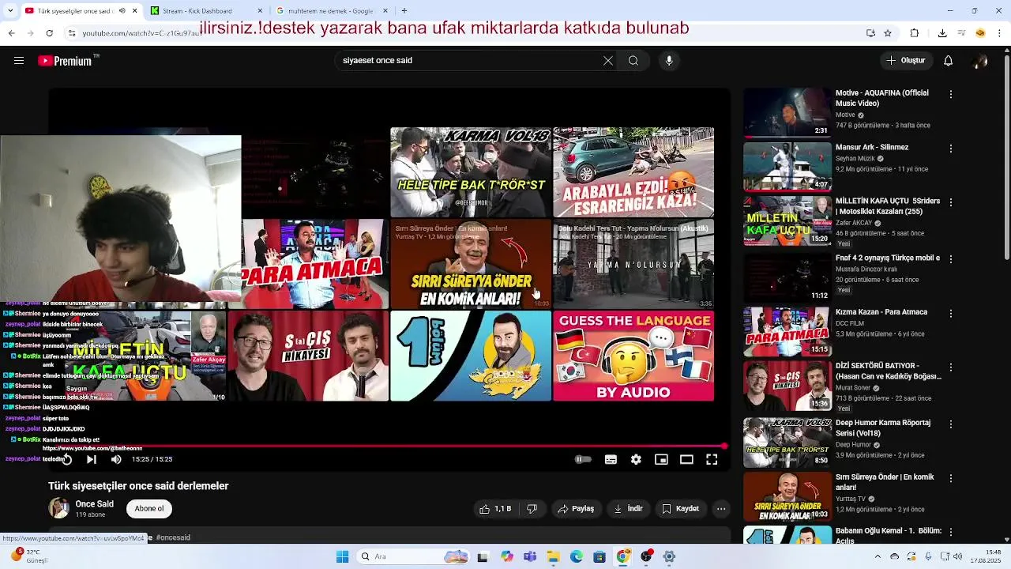
Task: Open options for Mansur Ark - Silinmez
Action: coord(951,149)
